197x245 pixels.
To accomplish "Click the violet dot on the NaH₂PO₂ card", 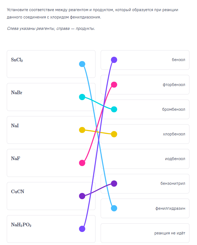I will click(82, 229).
